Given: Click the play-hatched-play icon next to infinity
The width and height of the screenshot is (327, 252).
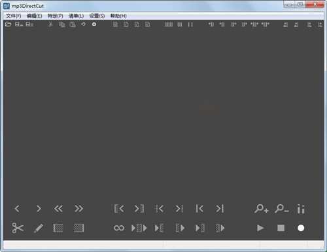Looking at the screenshot, I should (139, 228).
